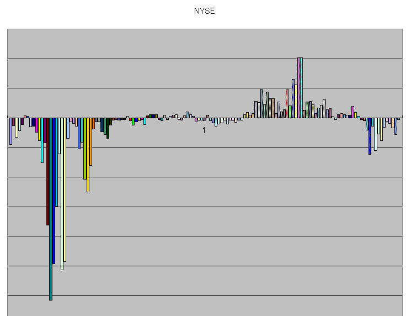Click the magenta positive bar near right end
Screen dimensions: 406x316
(x=352, y=112)
